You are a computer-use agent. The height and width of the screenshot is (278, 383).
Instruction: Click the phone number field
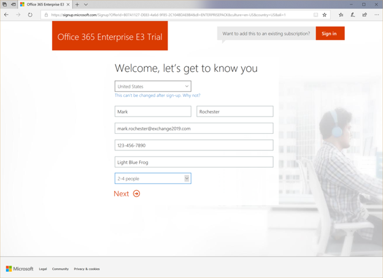click(x=194, y=145)
